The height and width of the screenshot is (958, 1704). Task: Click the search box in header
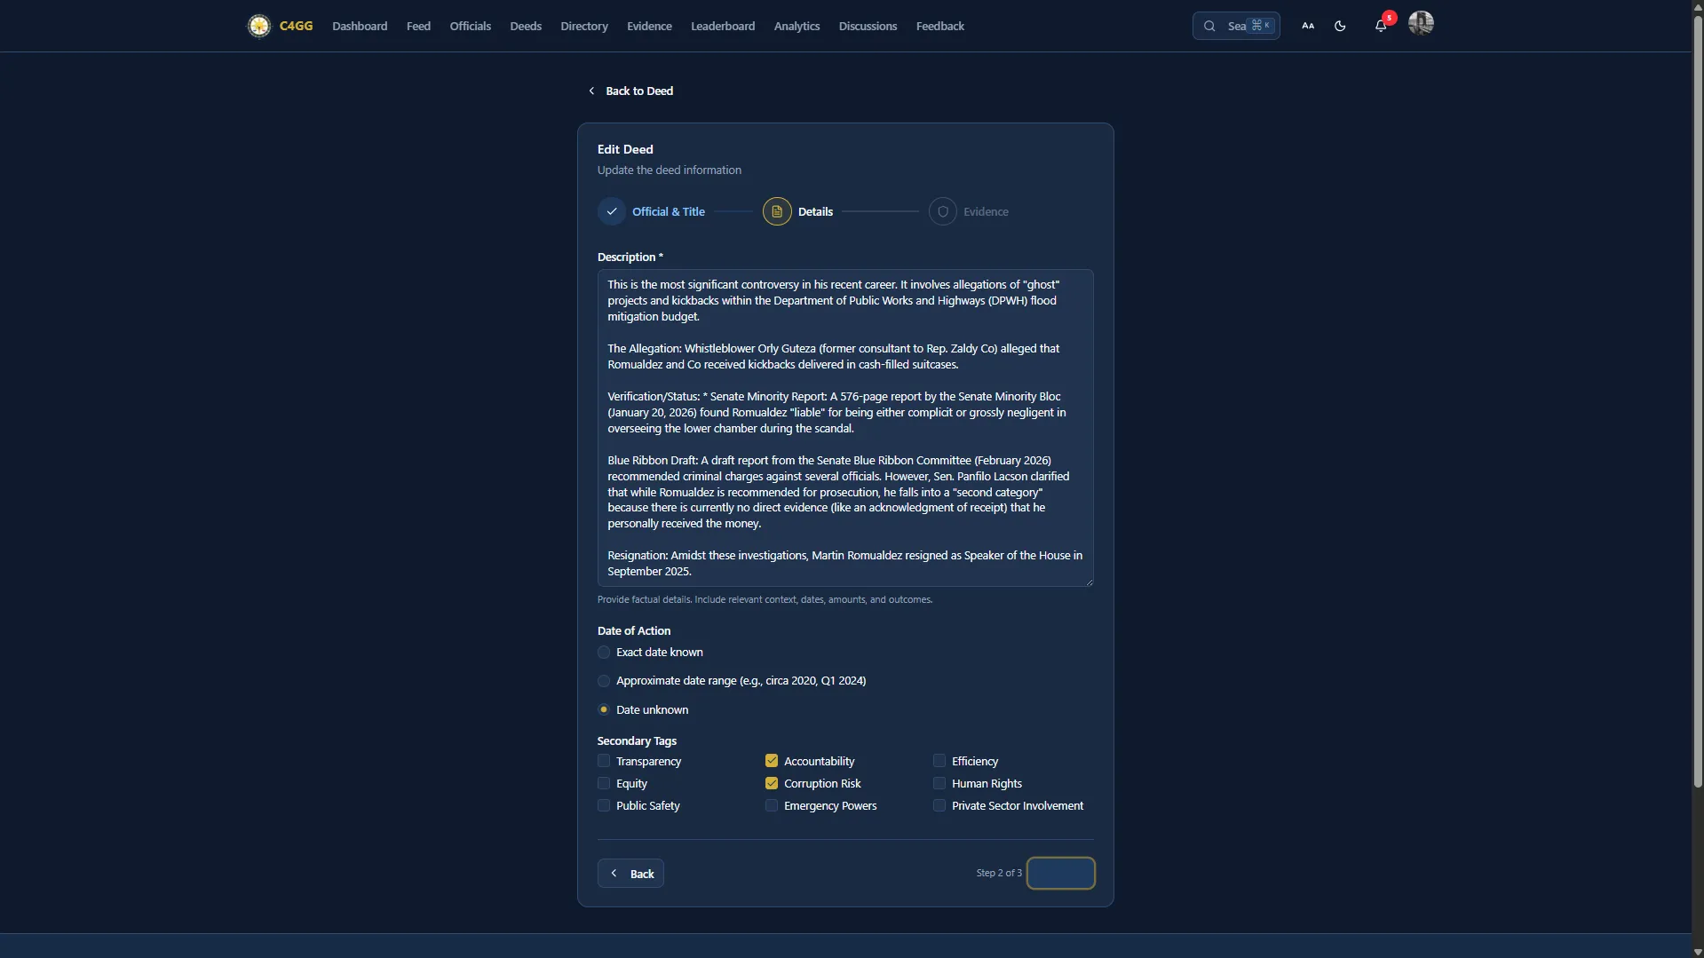1234,26
